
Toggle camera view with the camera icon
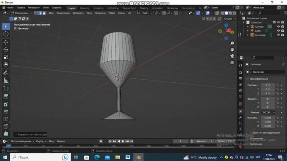232,56
